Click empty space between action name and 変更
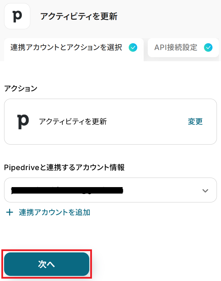The image size is (221, 281). [146, 121]
